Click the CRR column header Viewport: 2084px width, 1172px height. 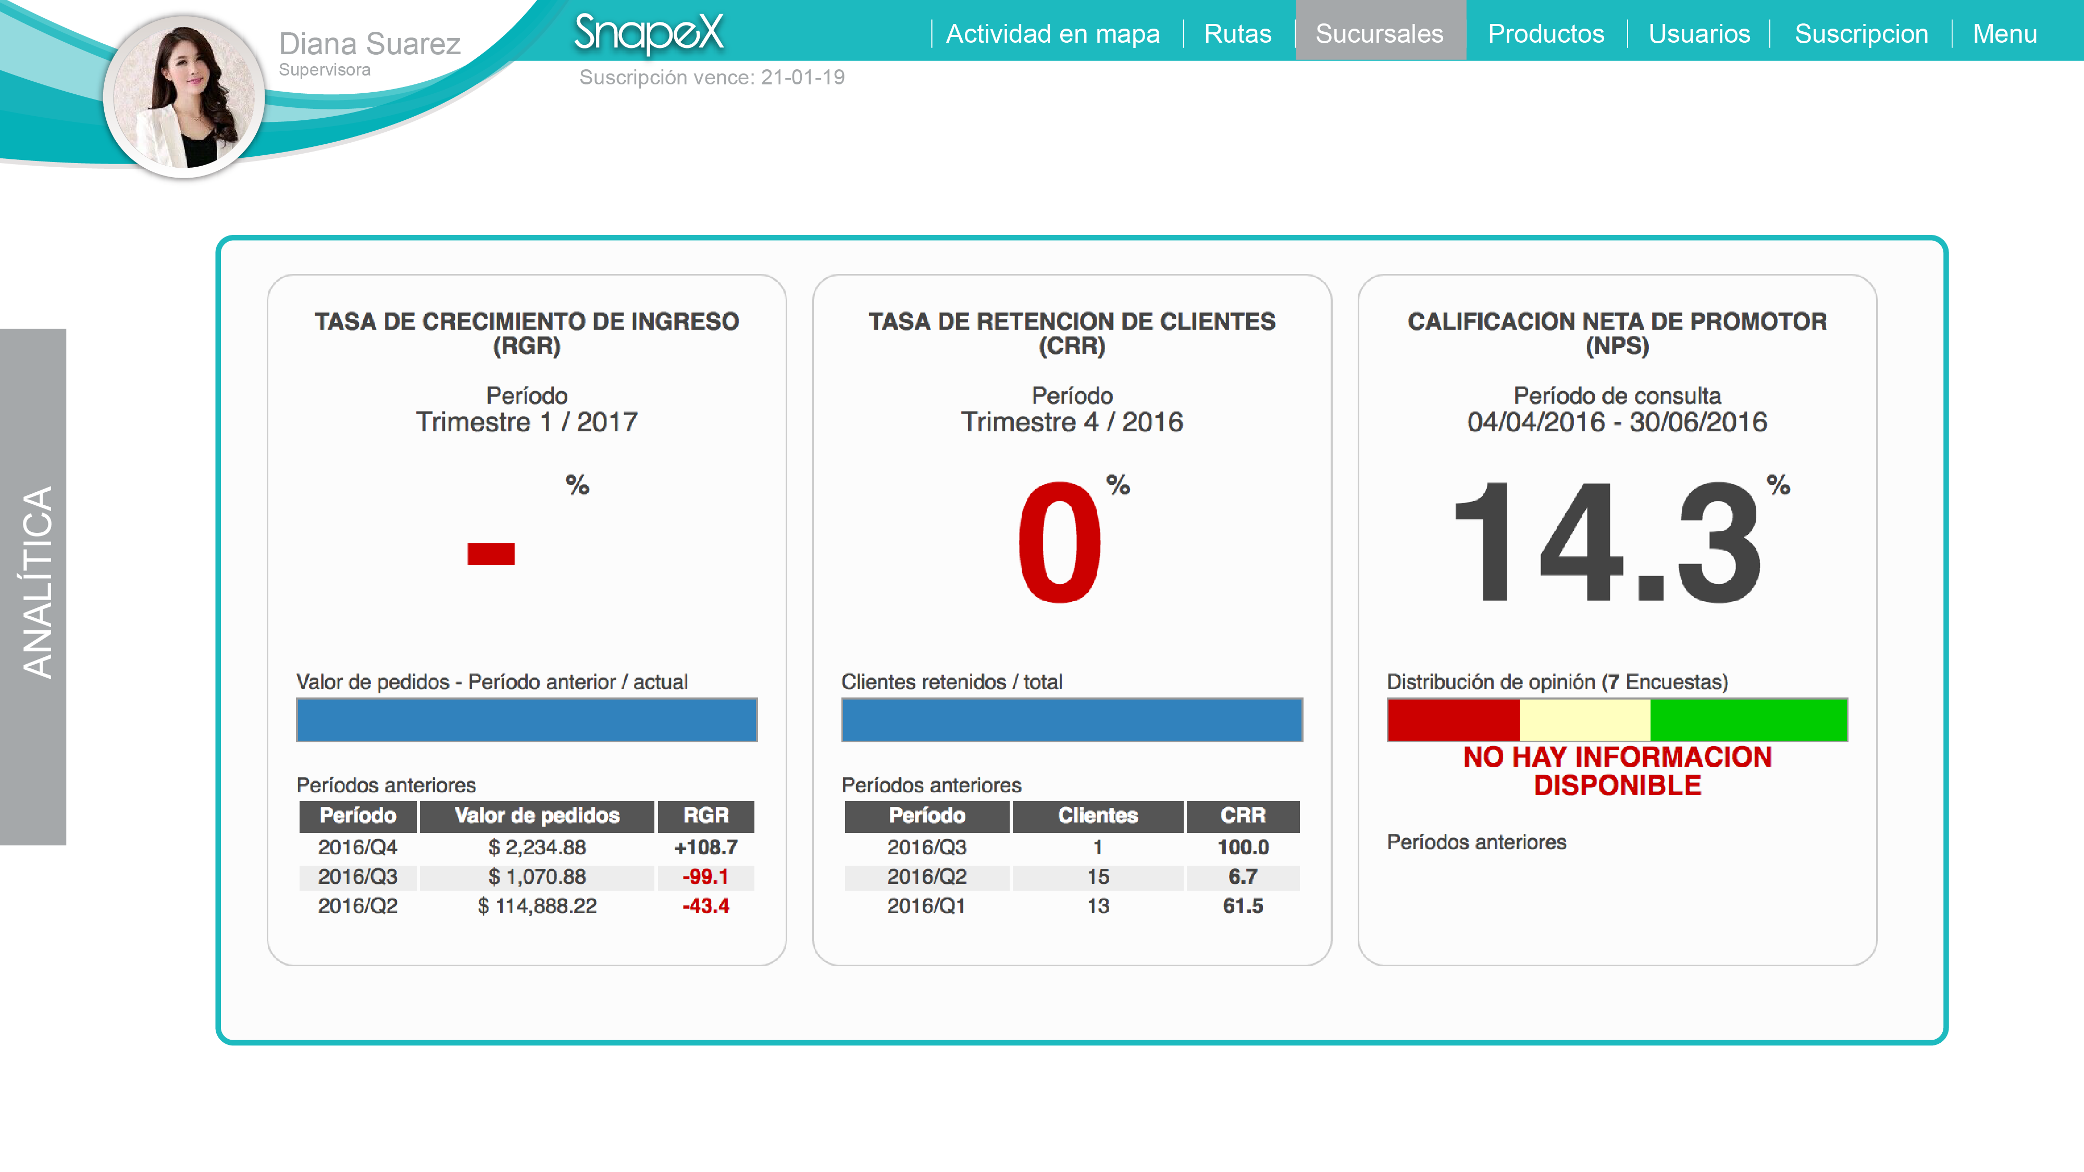point(1243,815)
